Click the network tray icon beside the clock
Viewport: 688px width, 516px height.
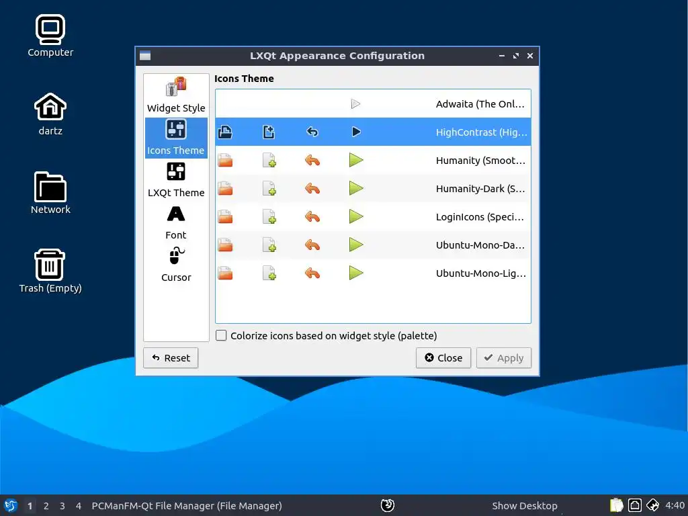click(x=653, y=505)
